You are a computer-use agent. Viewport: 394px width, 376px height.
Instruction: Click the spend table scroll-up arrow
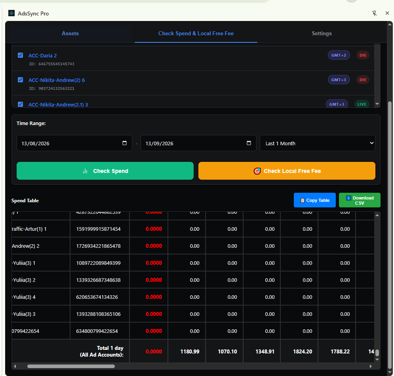tap(377, 215)
